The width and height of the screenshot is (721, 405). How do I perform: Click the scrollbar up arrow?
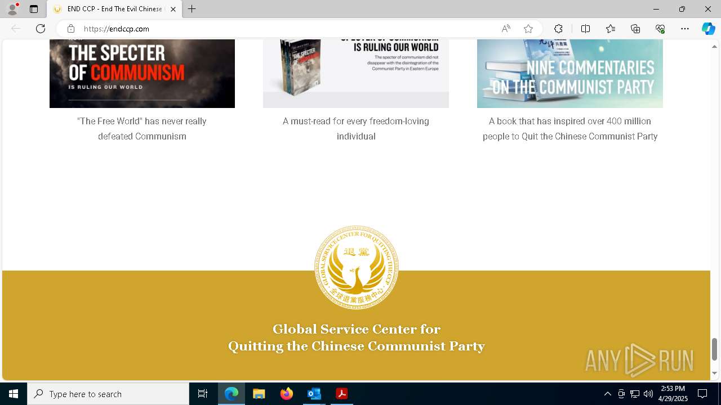click(714, 46)
